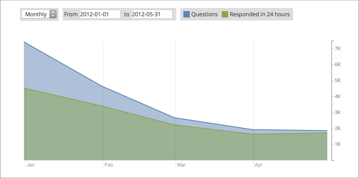Click the Jan axis label

31,165
